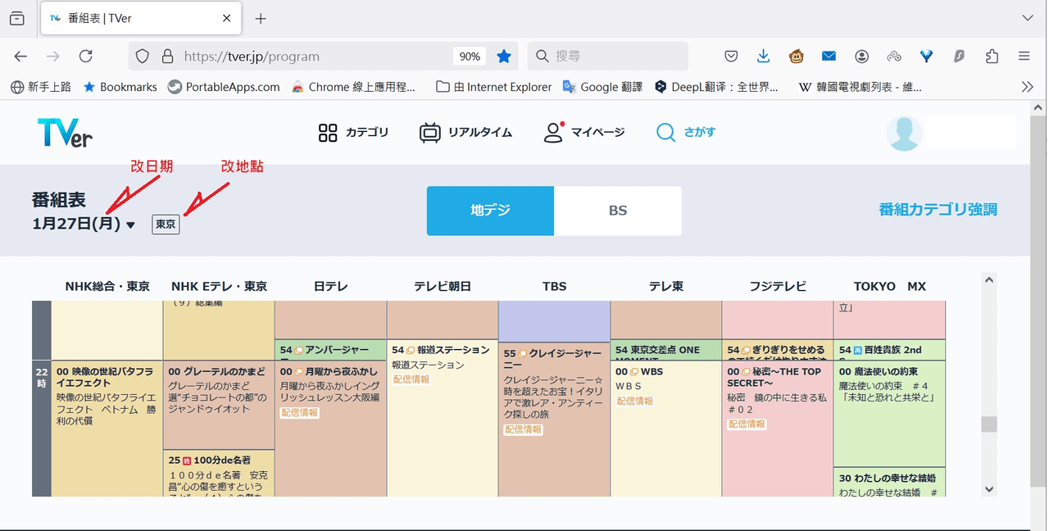Click the browser back arrow
The image size is (1049, 531).
click(x=20, y=57)
